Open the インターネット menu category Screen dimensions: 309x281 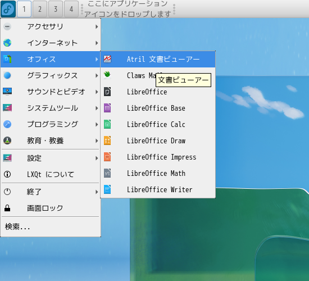click(51, 43)
